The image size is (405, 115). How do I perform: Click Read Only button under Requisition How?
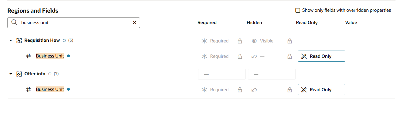(321, 56)
